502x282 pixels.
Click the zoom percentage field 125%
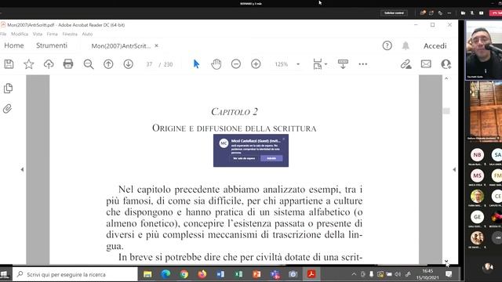[x=282, y=64]
